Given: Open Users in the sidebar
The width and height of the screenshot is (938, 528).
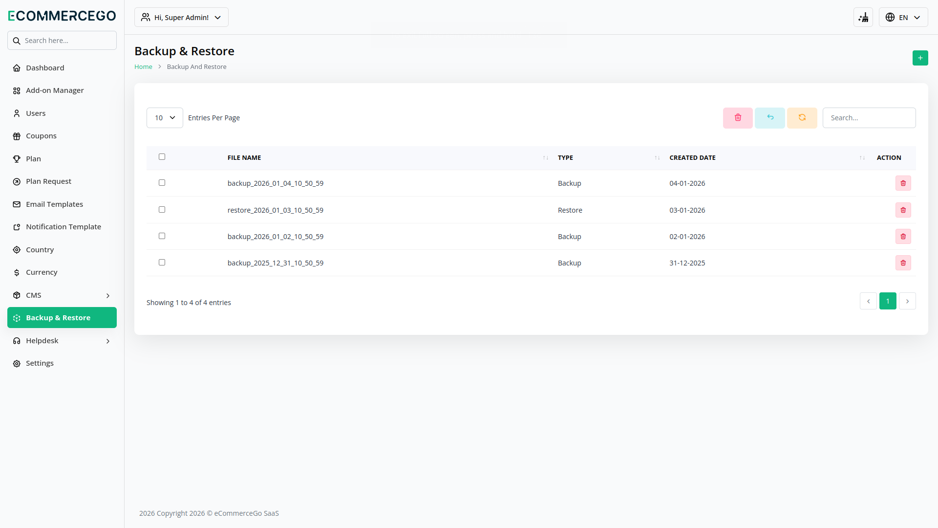Looking at the screenshot, I should click(62, 113).
